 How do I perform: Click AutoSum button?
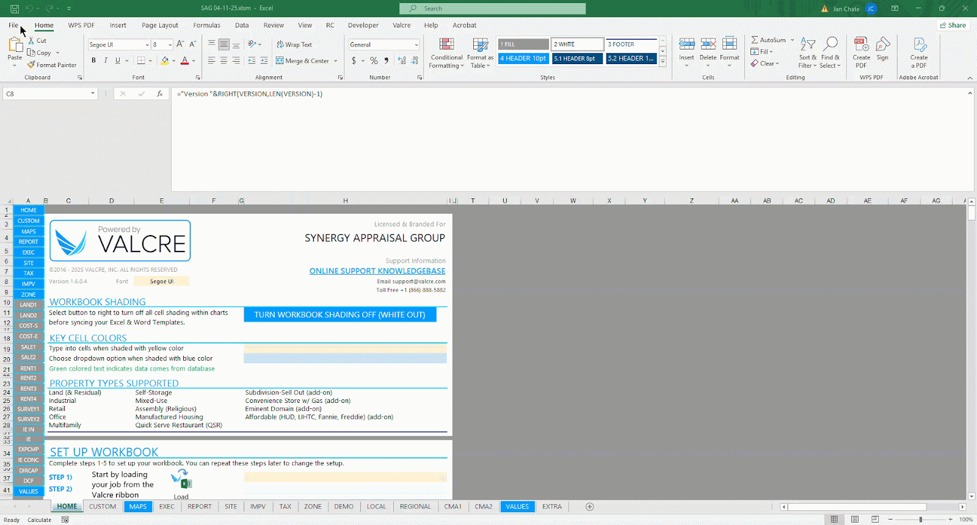768,40
